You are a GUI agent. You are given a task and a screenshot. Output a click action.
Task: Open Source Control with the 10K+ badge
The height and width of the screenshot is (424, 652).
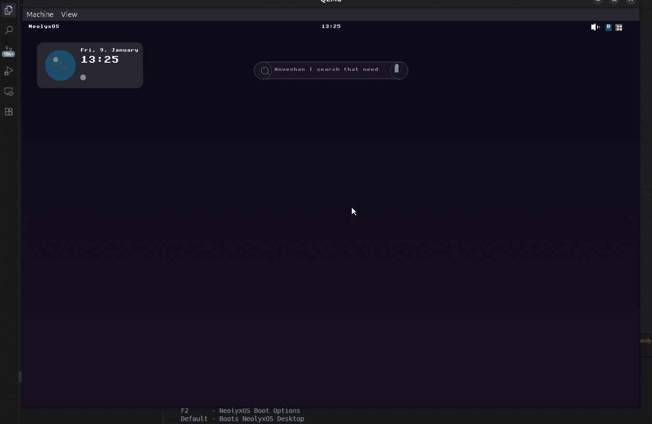(9, 51)
